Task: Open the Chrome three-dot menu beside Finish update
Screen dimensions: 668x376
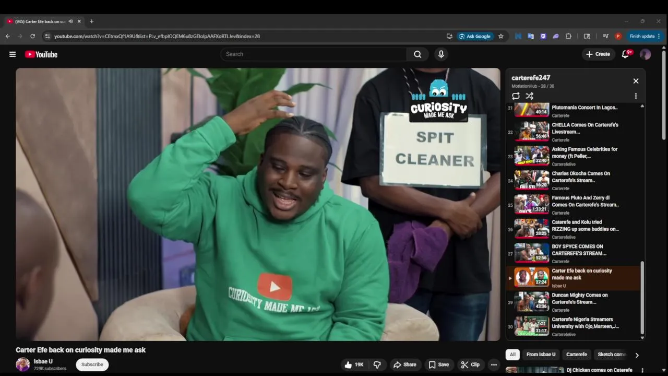Action: point(659,36)
